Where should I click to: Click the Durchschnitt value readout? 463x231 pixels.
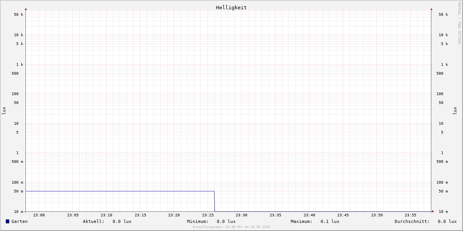447,221
